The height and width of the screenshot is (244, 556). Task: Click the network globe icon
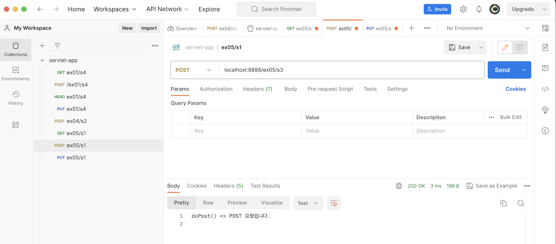point(399,186)
